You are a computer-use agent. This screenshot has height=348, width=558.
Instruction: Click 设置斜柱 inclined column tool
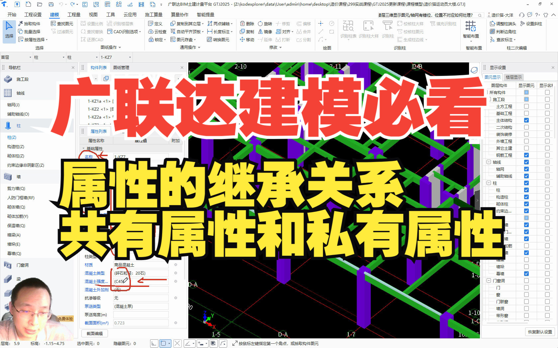pos(531,24)
